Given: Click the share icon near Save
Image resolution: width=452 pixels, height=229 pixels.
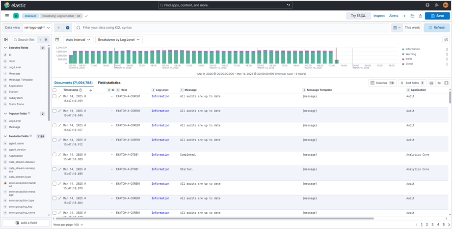Looking at the screenshot, I should pyautogui.click(x=420, y=16).
